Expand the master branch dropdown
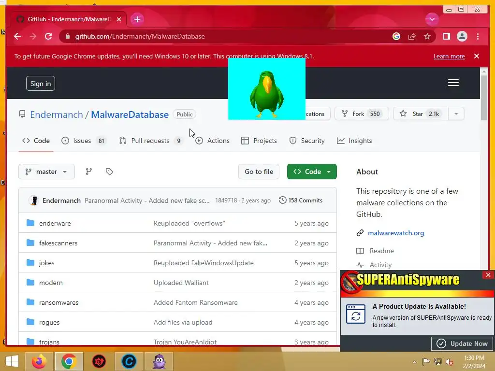 click(x=46, y=171)
